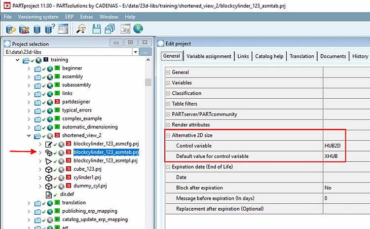Click the Project selection panel icon
Screen dimensions: 370x229
coord(7,43)
